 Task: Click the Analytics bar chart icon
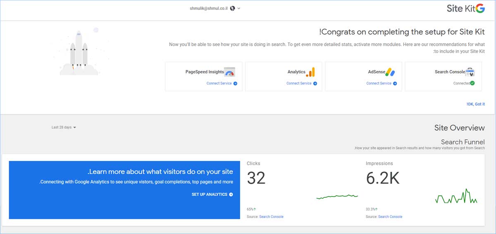coord(310,72)
